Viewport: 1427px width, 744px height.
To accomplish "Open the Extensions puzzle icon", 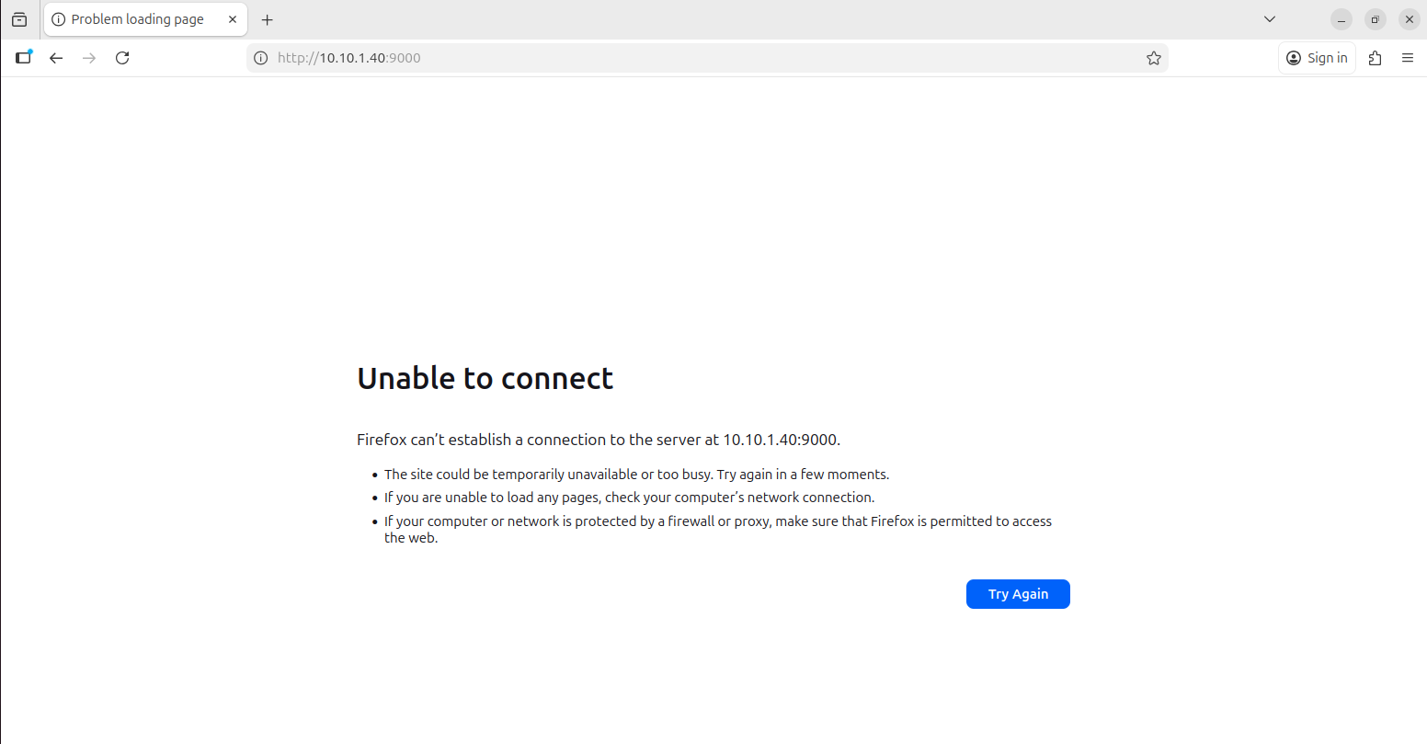I will pyautogui.click(x=1375, y=58).
